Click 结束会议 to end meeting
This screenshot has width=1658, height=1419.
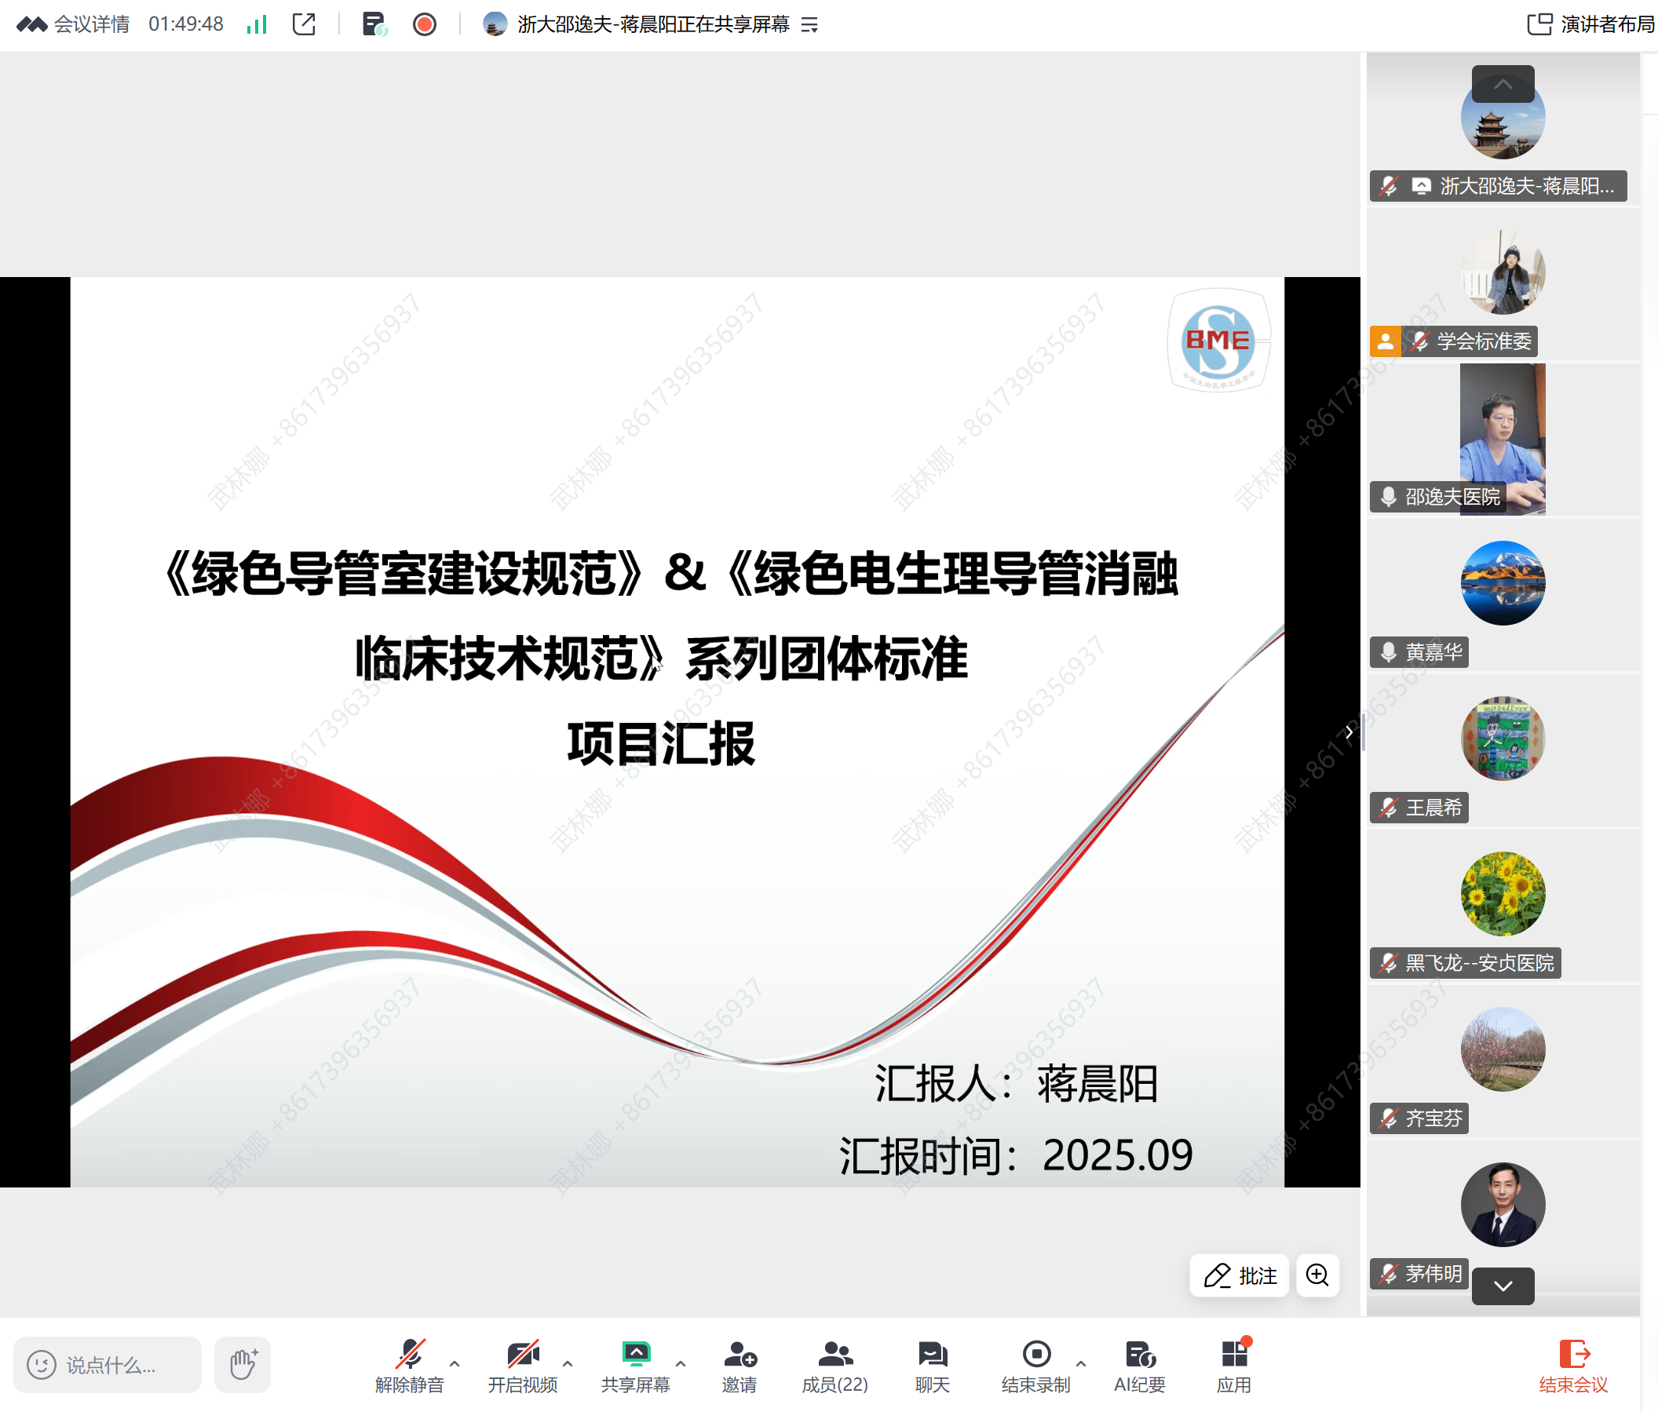coord(1572,1366)
